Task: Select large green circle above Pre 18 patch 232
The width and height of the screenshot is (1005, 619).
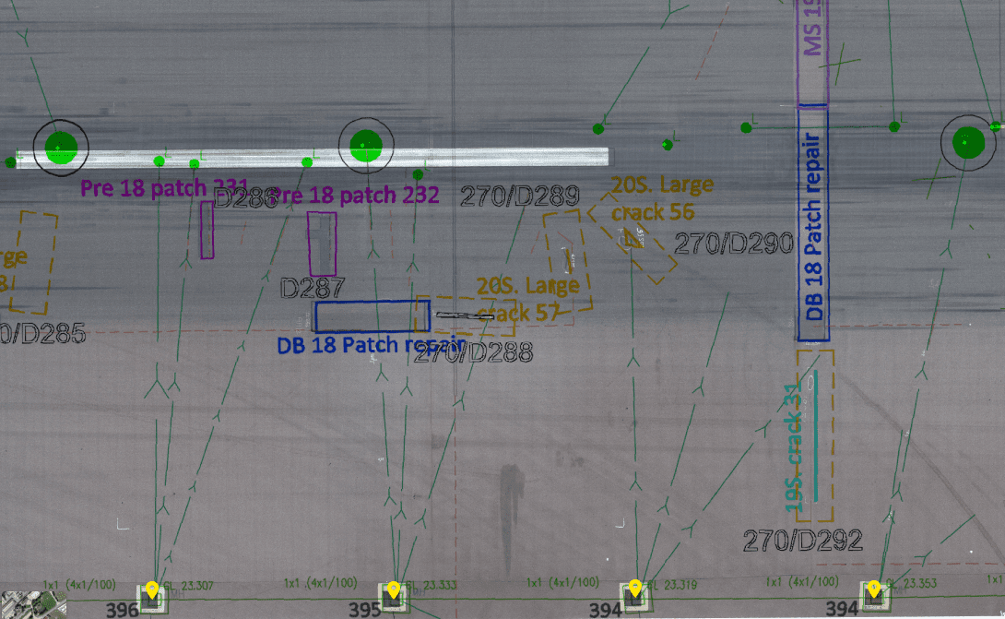Action: (365, 145)
